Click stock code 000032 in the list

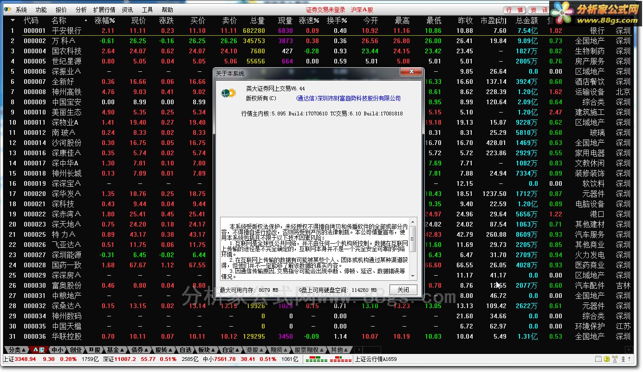(x=35, y=306)
